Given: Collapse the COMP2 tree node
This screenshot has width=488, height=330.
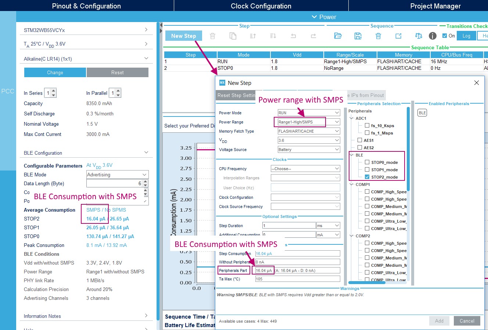Looking at the screenshot, I should point(352,236).
